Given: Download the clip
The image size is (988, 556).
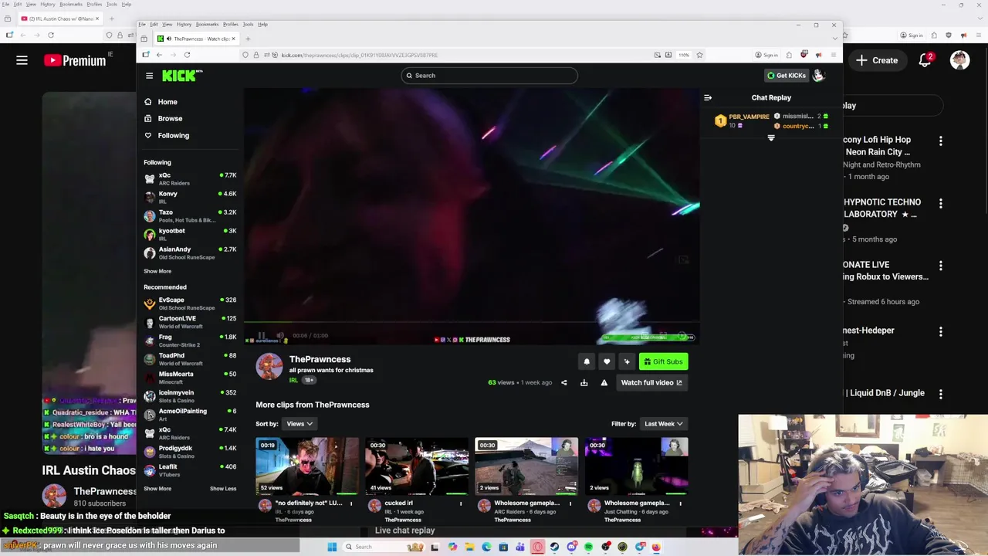Looking at the screenshot, I should (584, 383).
